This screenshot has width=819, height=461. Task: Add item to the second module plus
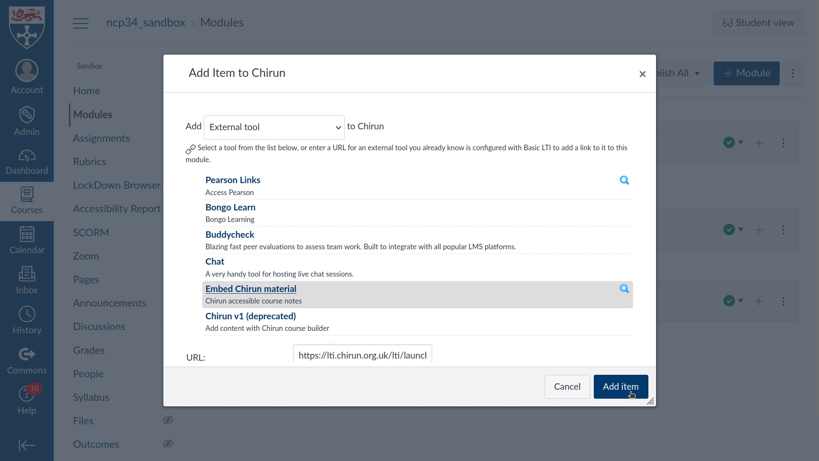point(759,230)
